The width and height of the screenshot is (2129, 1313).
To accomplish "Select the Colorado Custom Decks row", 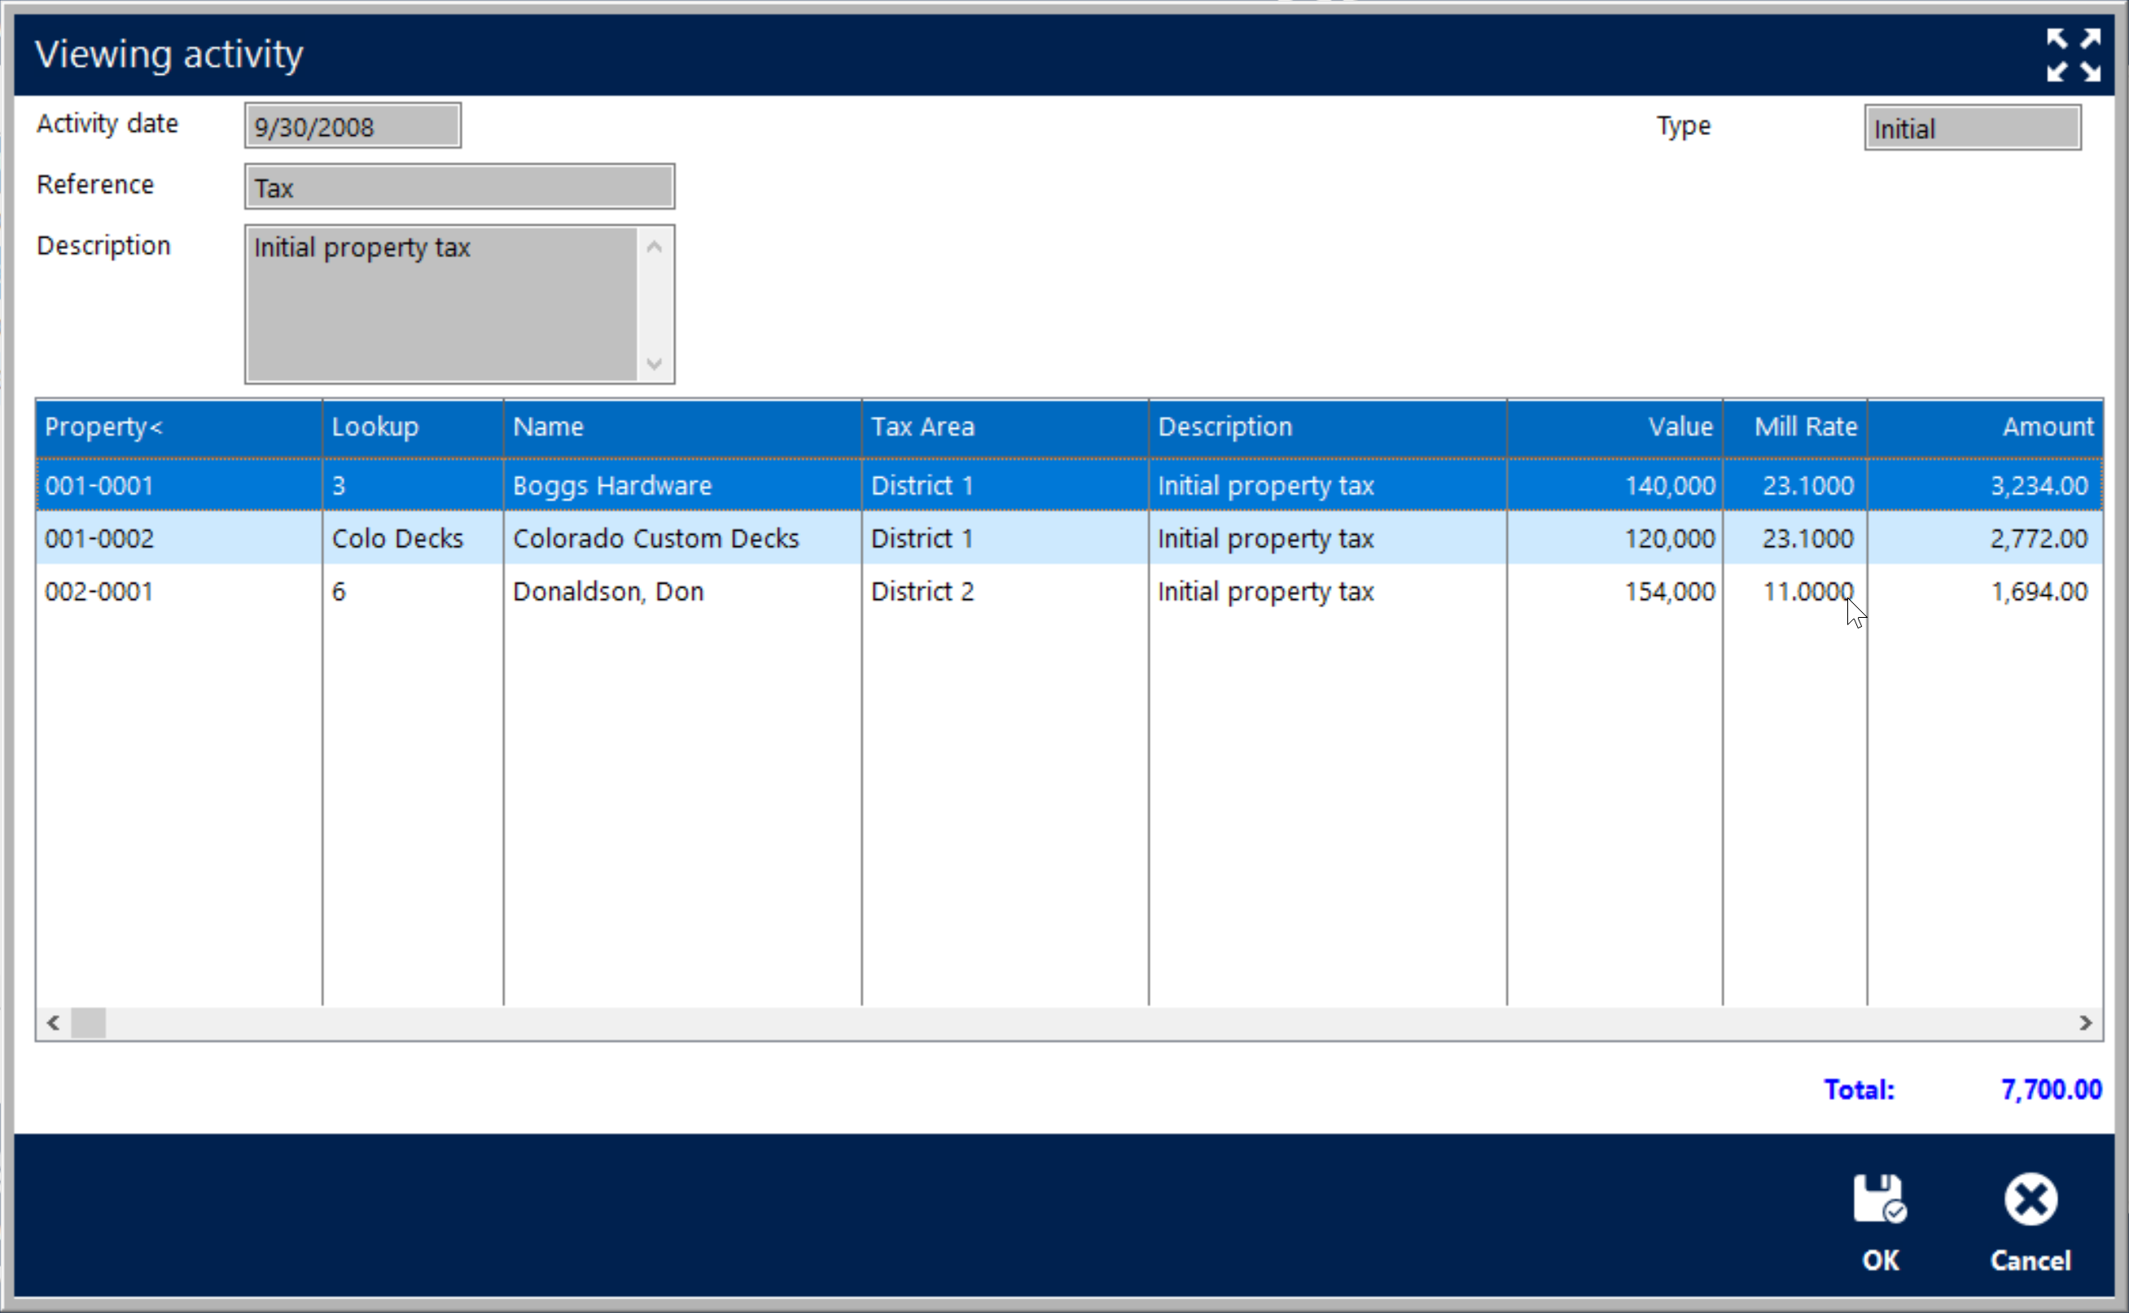I will (655, 538).
